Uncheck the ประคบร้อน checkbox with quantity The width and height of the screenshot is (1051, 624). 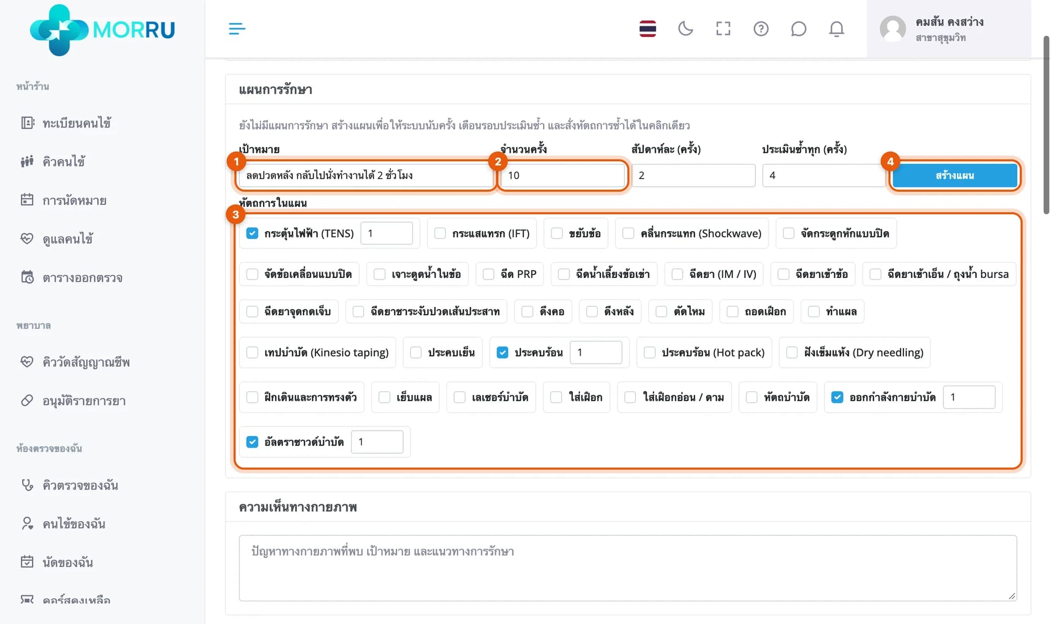502,352
